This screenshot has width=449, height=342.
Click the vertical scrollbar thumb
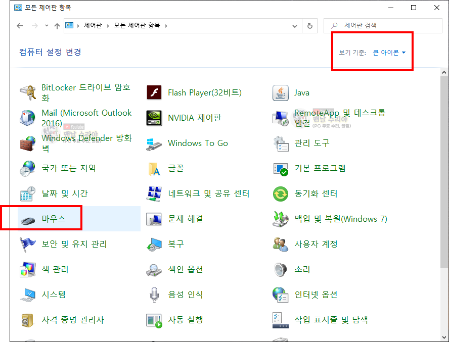[444, 172]
